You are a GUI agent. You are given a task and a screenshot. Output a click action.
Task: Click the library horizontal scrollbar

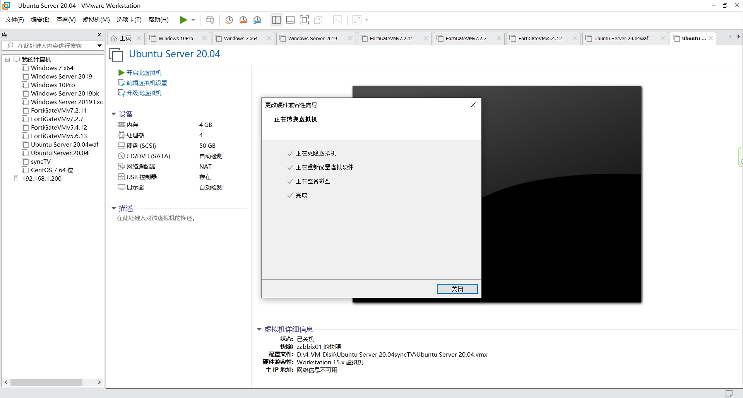point(46,382)
